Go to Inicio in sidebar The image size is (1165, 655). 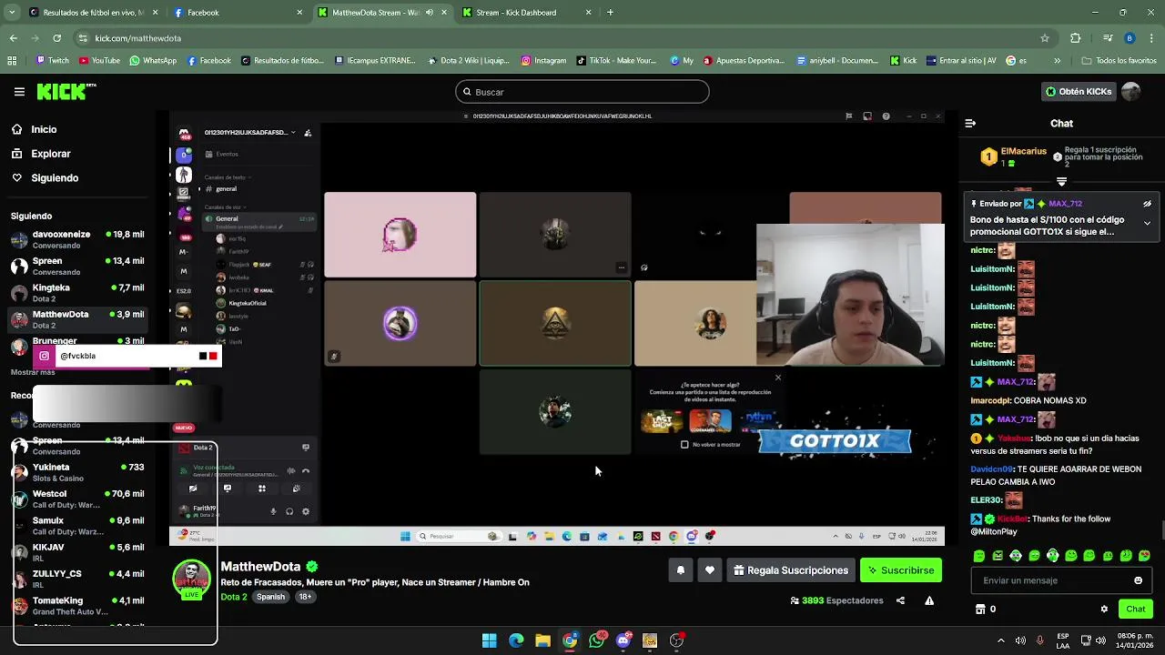(44, 129)
